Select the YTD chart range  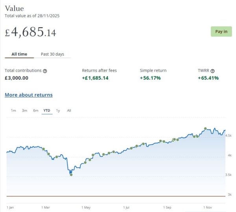tap(47, 111)
